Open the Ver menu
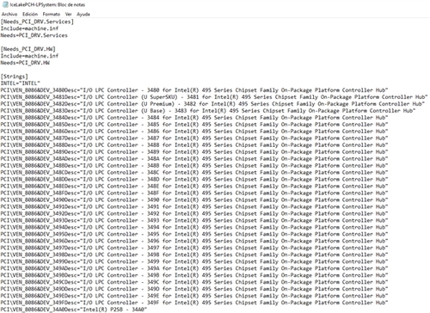 point(68,14)
